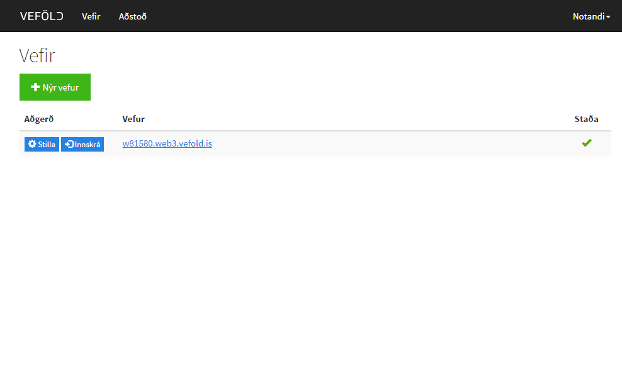Click the sign-in arrow icon on Innskrá
This screenshot has height=378, width=622.
(69, 144)
